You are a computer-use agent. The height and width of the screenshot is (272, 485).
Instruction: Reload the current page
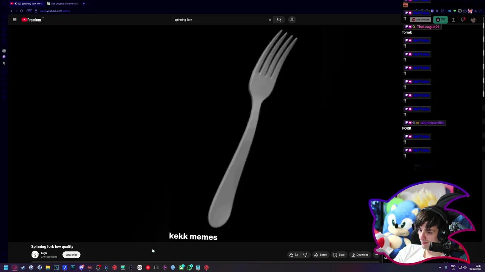pyautogui.click(x=22, y=11)
